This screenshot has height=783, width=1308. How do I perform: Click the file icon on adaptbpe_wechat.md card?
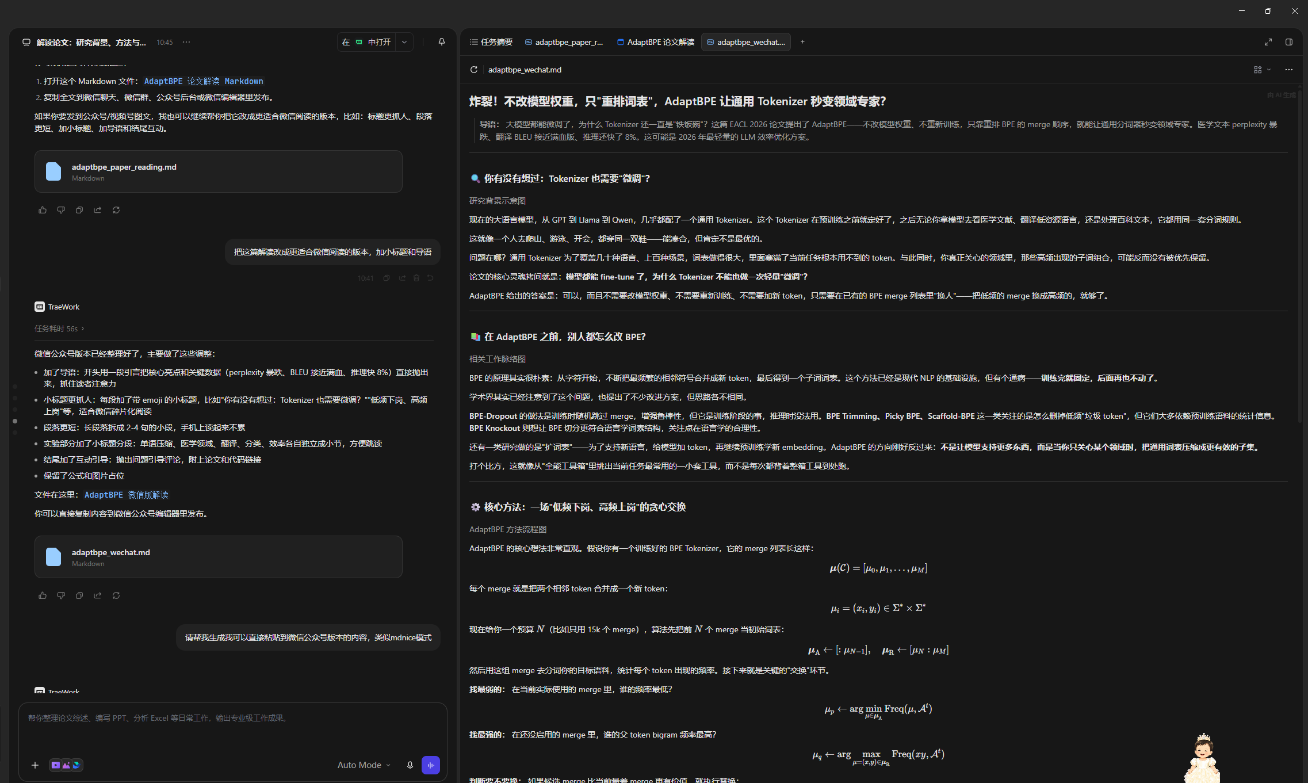click(x=53, y=557)
